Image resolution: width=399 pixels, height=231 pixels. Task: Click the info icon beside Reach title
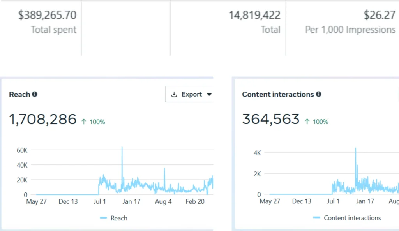coord(35,94)
